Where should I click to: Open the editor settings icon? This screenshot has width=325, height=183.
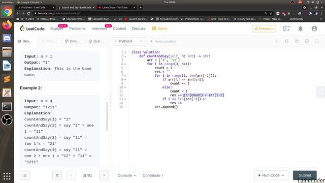[x=307, y=41]
